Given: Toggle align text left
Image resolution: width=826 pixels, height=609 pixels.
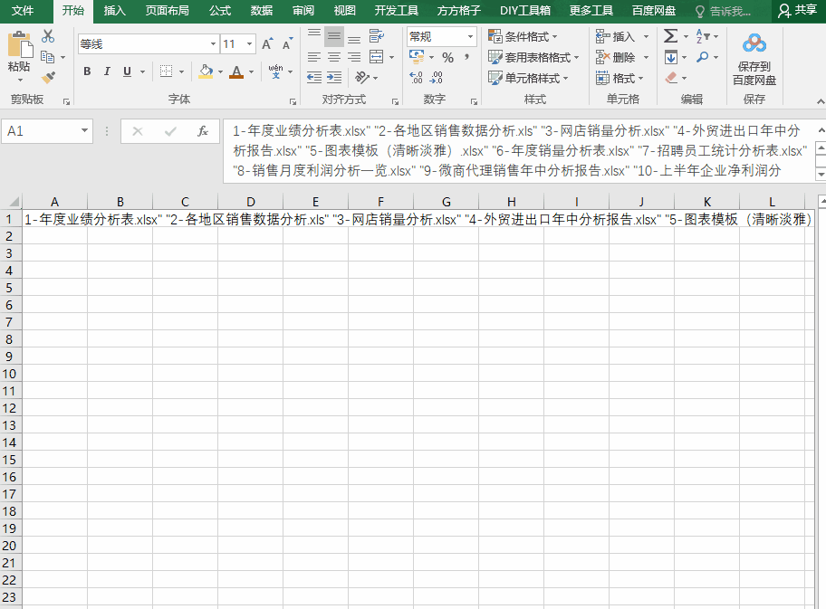Looking at the screenshot, I should 314,57.
